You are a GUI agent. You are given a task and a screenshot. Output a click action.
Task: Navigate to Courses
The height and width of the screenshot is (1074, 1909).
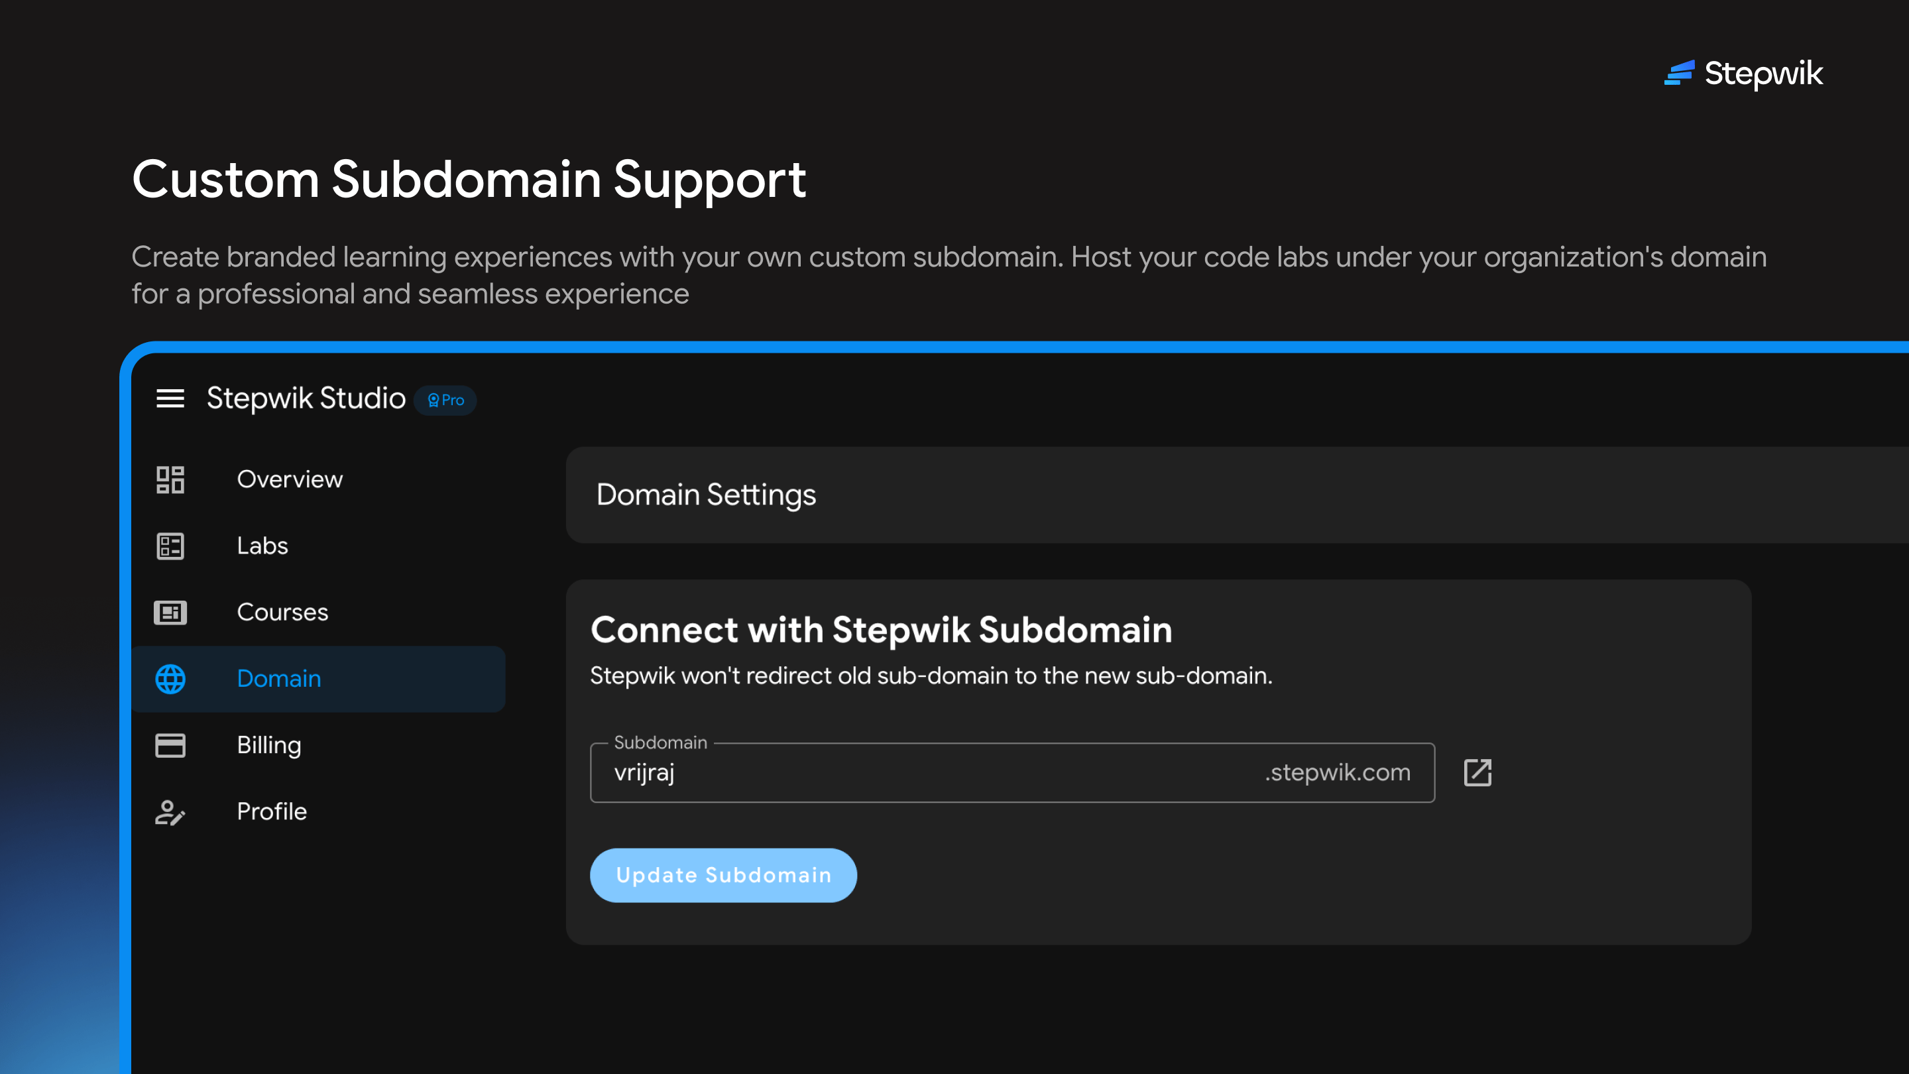pos(282,612)
